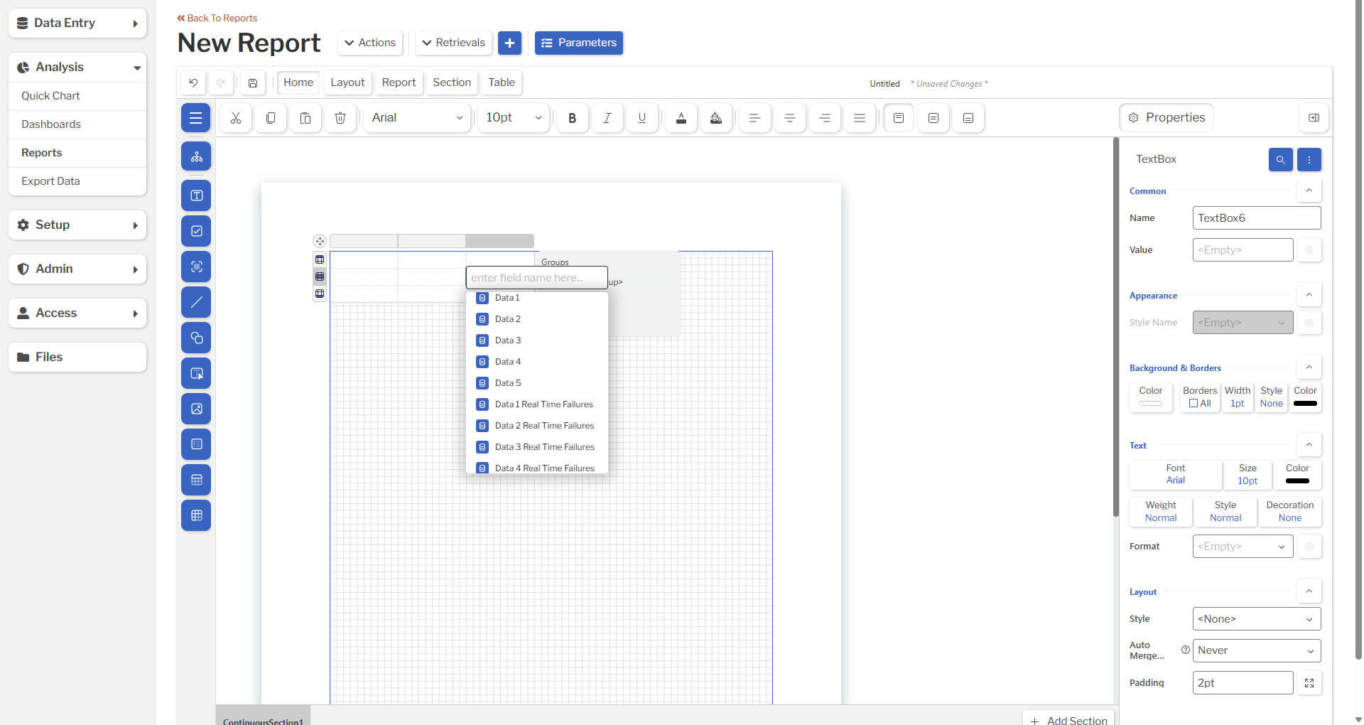Open the Auto Merge Never dropdown
This screenshot has height=725, width=1364.
tap(1256, 650)
